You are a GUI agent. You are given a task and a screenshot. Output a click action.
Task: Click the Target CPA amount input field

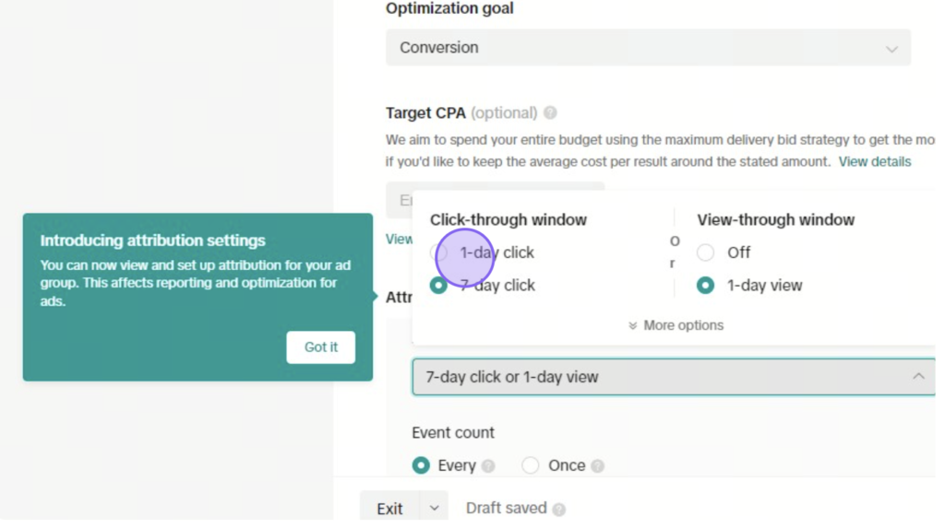pyautogui.click(x=495, y=200)
